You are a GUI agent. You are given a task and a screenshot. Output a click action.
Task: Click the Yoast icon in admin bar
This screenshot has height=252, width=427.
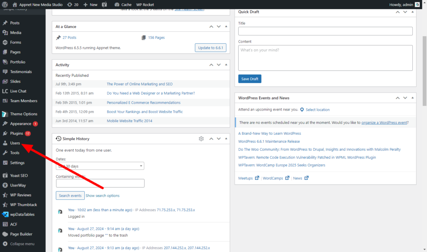[104, 5]
